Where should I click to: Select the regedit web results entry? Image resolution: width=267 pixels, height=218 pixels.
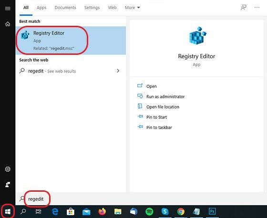[71, 71]
